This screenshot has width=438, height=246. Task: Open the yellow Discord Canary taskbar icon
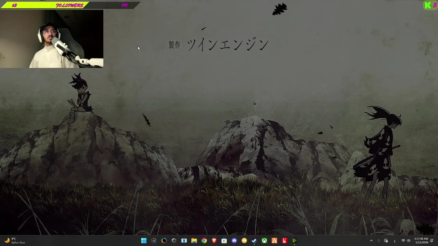[x=244, y=241]
